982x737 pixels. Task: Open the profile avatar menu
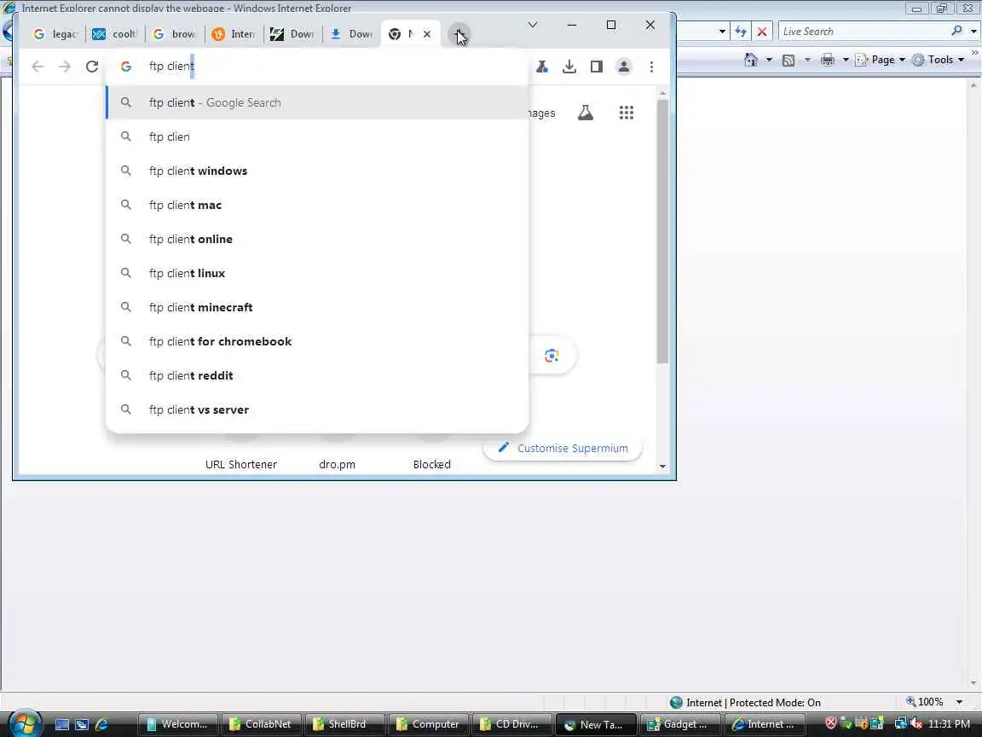624,67
